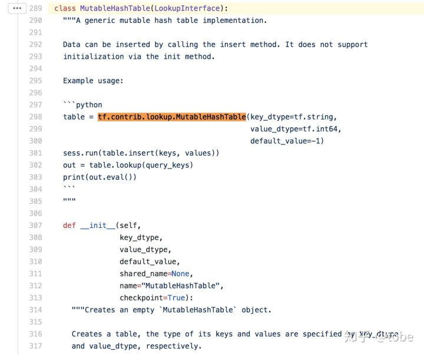
Task: Select line number 317
Action: 36,346
